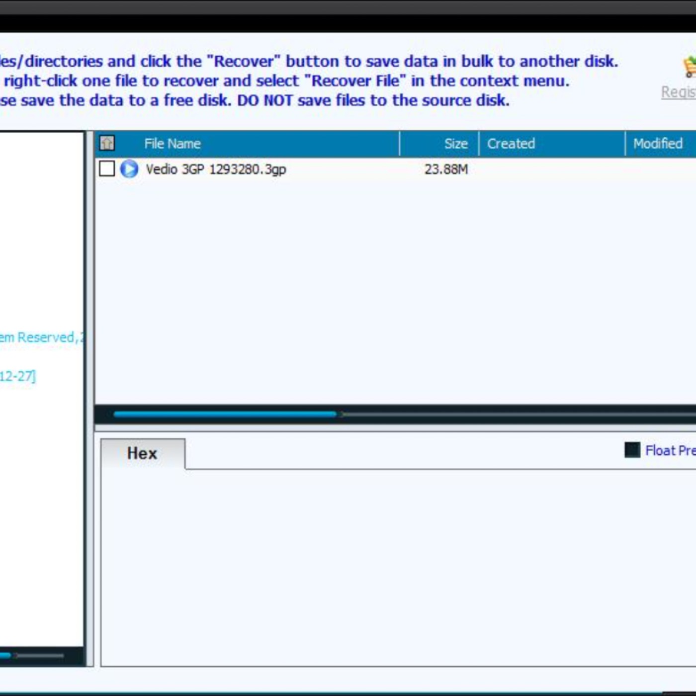Viewport: 696px width, 696px height.
Task: Click the left tree panel horizontal scrollbar
Action: point(32,656)
